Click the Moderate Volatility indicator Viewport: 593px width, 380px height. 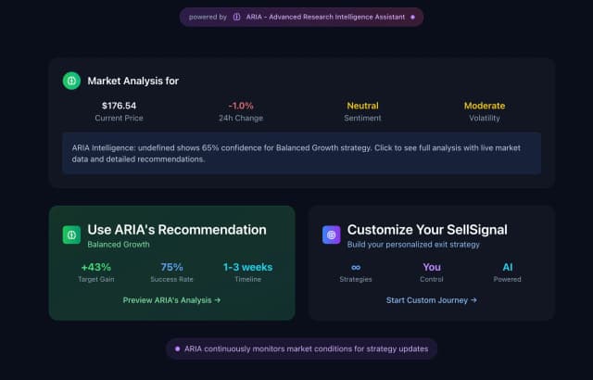(x=485, y=106)
